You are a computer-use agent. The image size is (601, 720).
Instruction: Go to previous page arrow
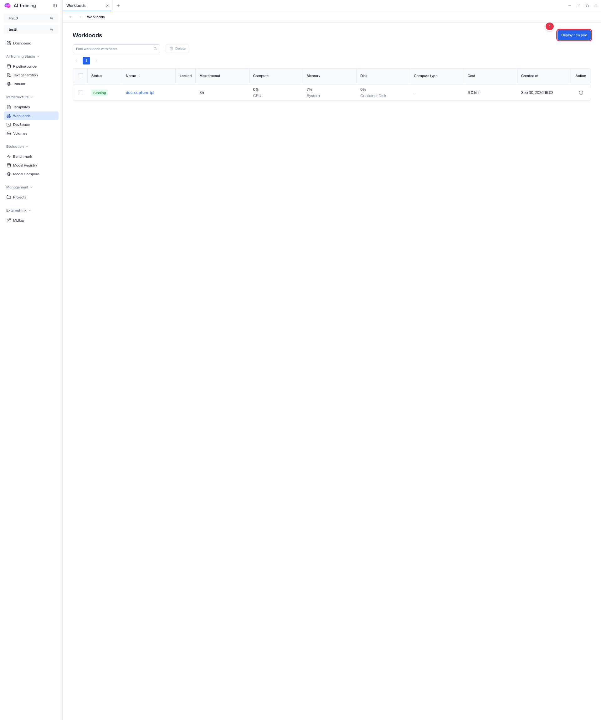pyautogui.click(x=76, y=61)
